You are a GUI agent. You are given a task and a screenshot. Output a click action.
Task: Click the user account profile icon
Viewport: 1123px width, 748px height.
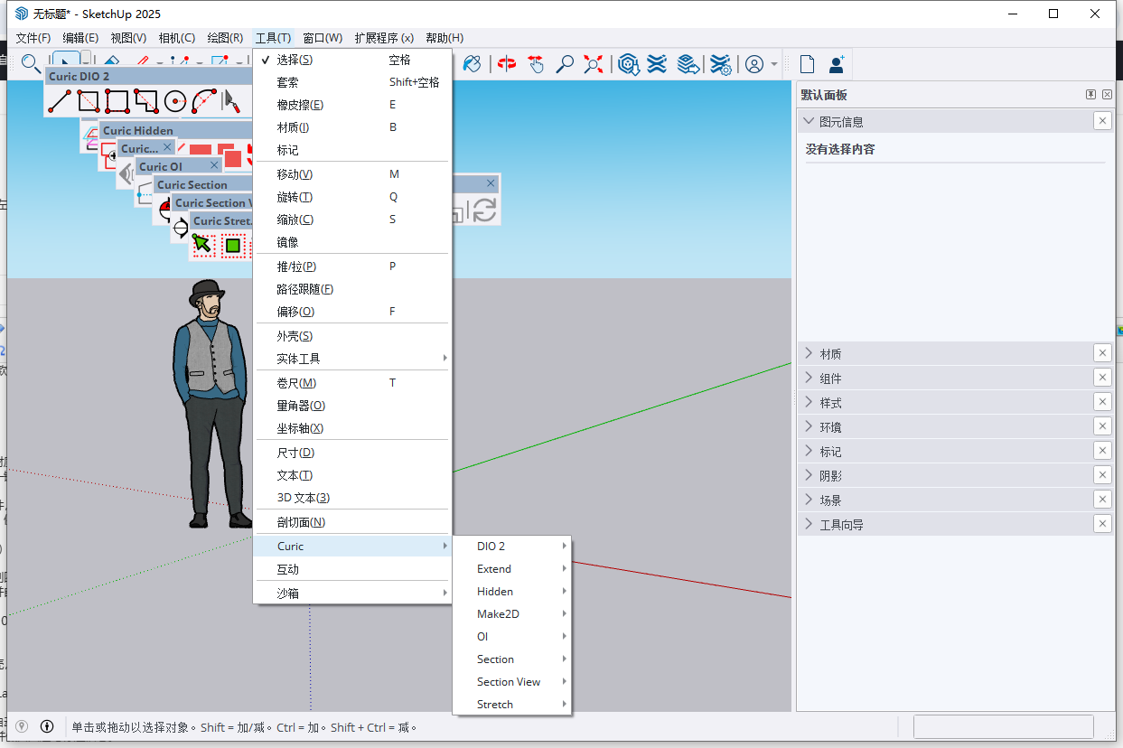click(x=754, y=64)
